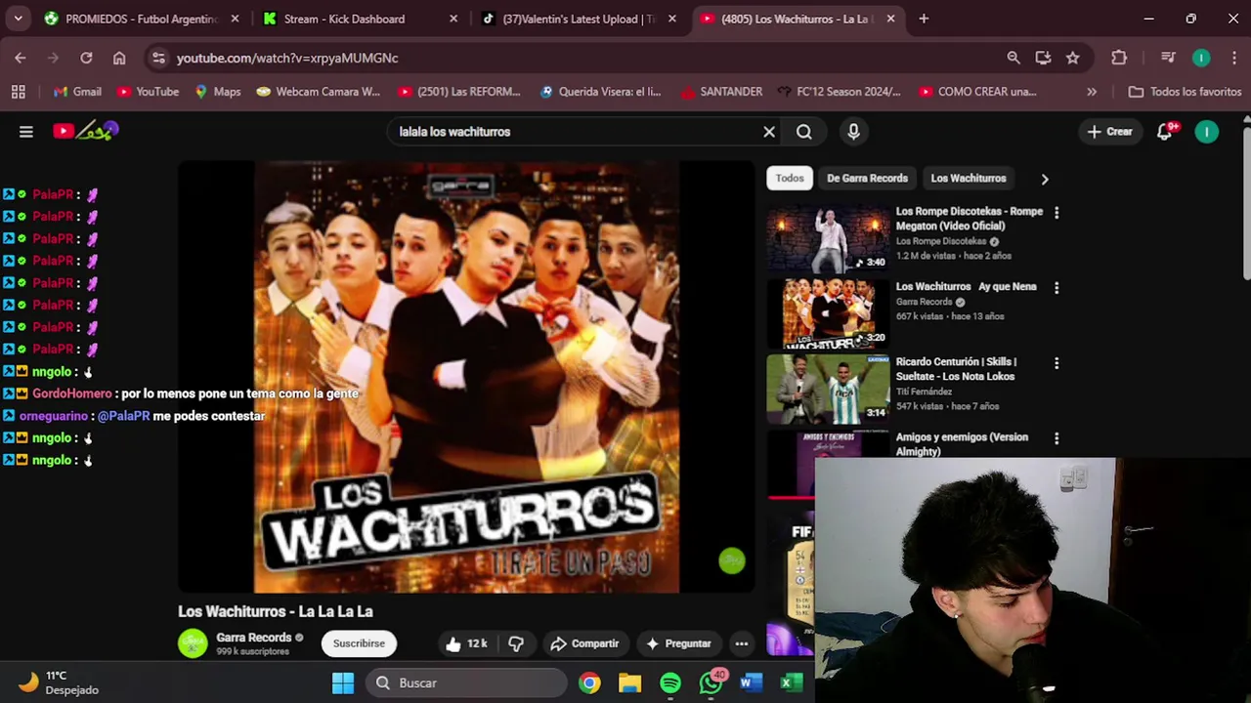Image resolution: width=1251 pixels, height=703 pixels.
Task: Open a new browser tab
Action: (924, 19)
